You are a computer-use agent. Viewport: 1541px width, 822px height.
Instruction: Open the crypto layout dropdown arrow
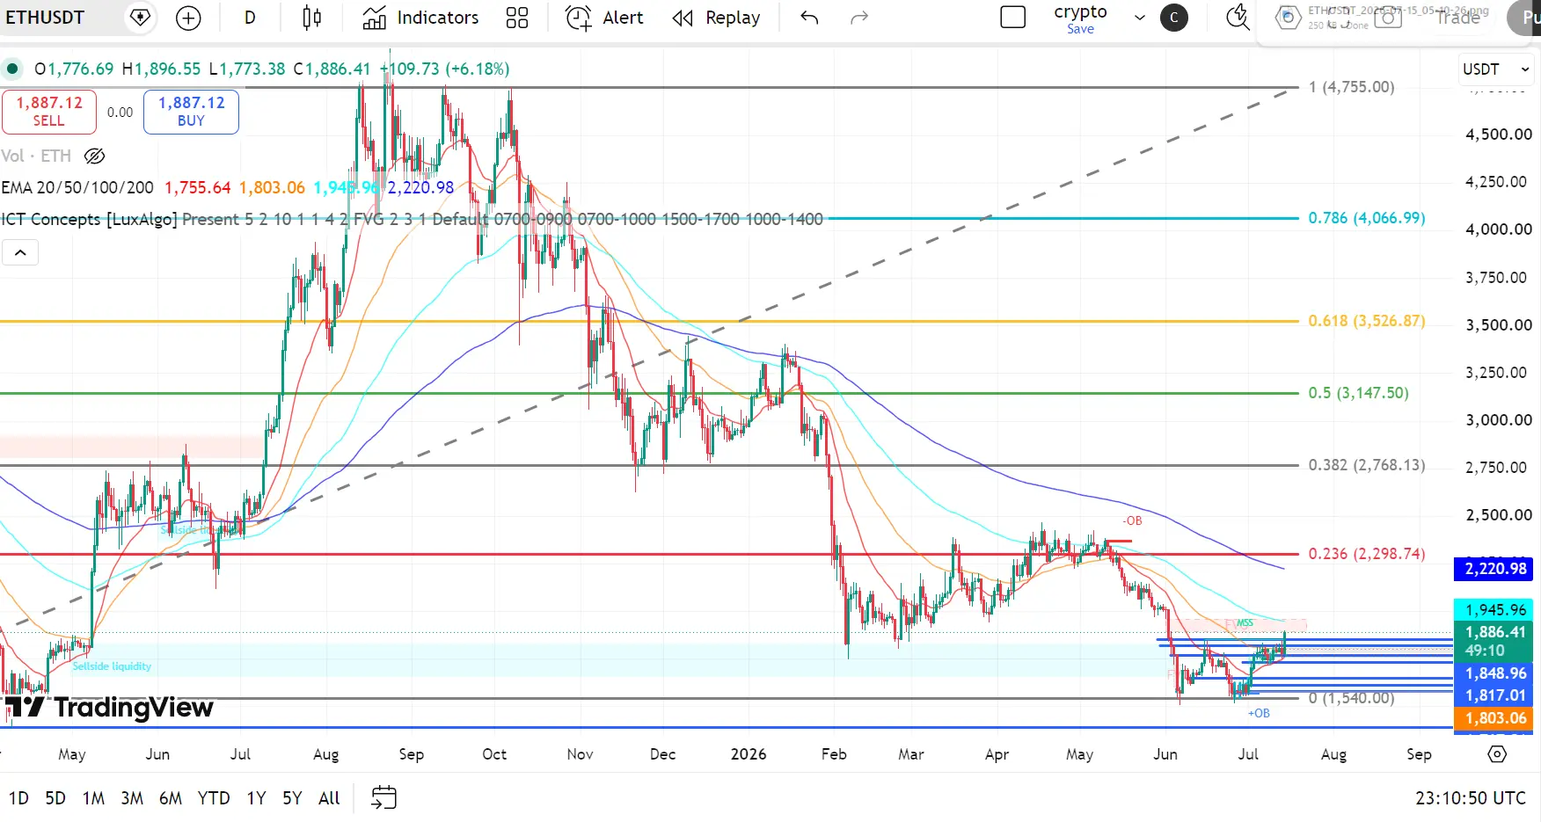pos(1140,18)
